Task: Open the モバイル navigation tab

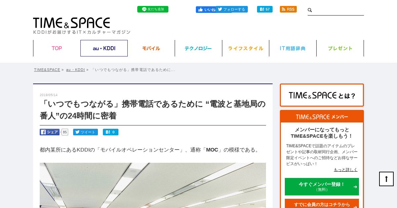Action: coord(151,48)
